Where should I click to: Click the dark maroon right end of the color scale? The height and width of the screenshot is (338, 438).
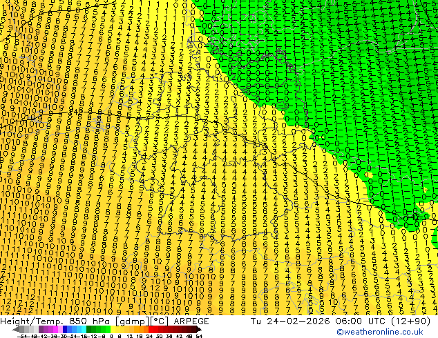point(198,330)
